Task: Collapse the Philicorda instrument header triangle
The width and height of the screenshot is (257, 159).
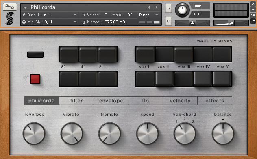Action: (x=25, y=7)
